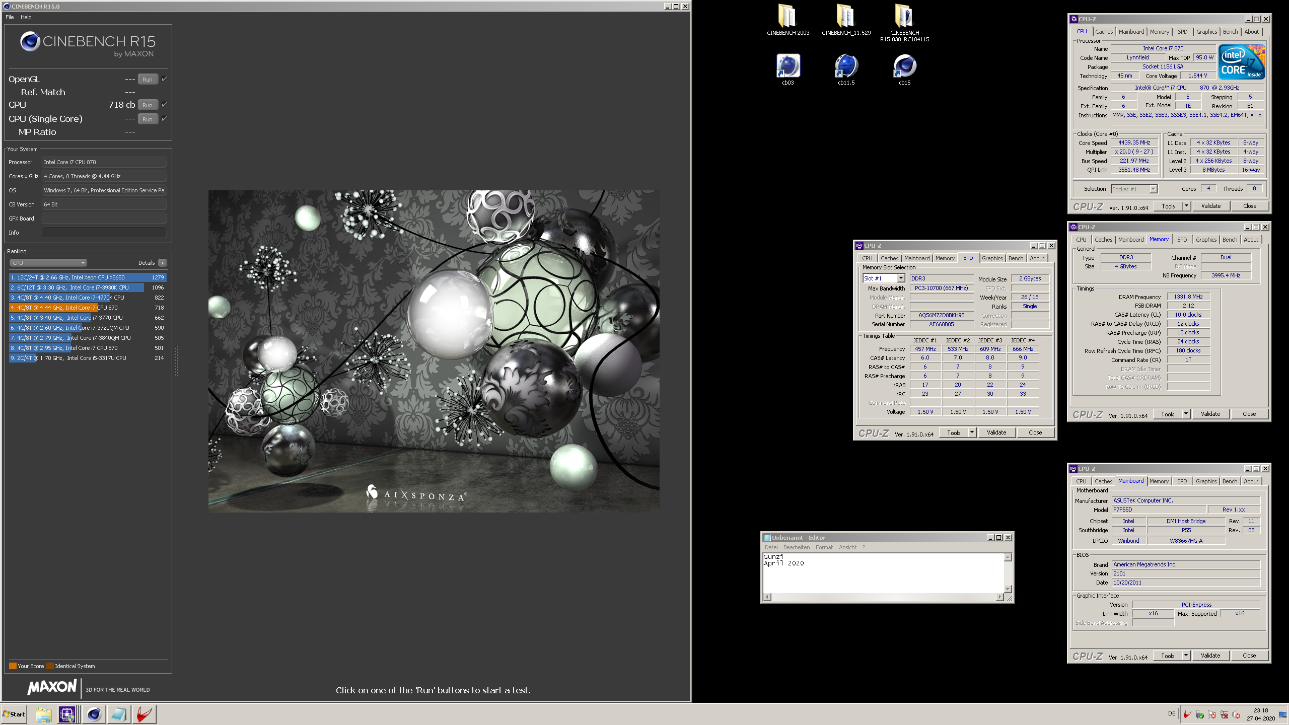The width and height of the screenshot is (1289, 725).
Task: Click the Intel Core i7 logo in CPU-Z
Action: 1241,62
